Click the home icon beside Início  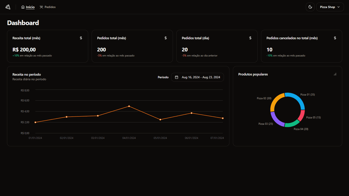point(23,7)
